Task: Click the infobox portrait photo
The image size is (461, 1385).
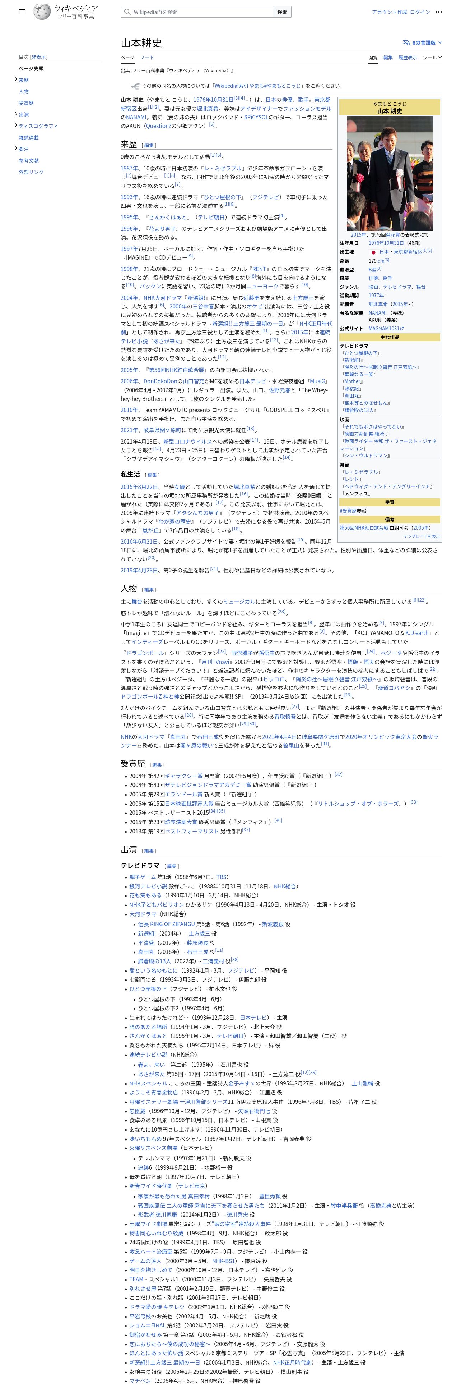Action: point(389,173)
